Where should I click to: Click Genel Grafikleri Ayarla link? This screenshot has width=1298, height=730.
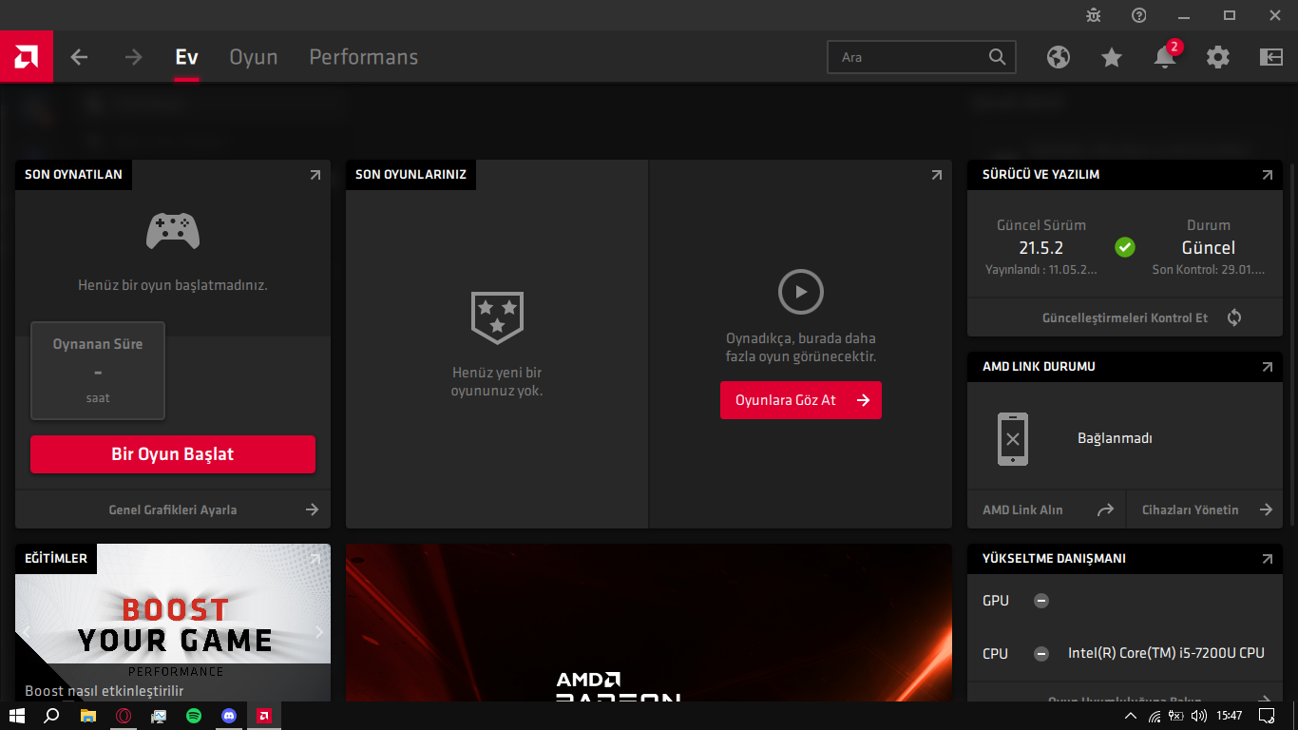point(173,509)
